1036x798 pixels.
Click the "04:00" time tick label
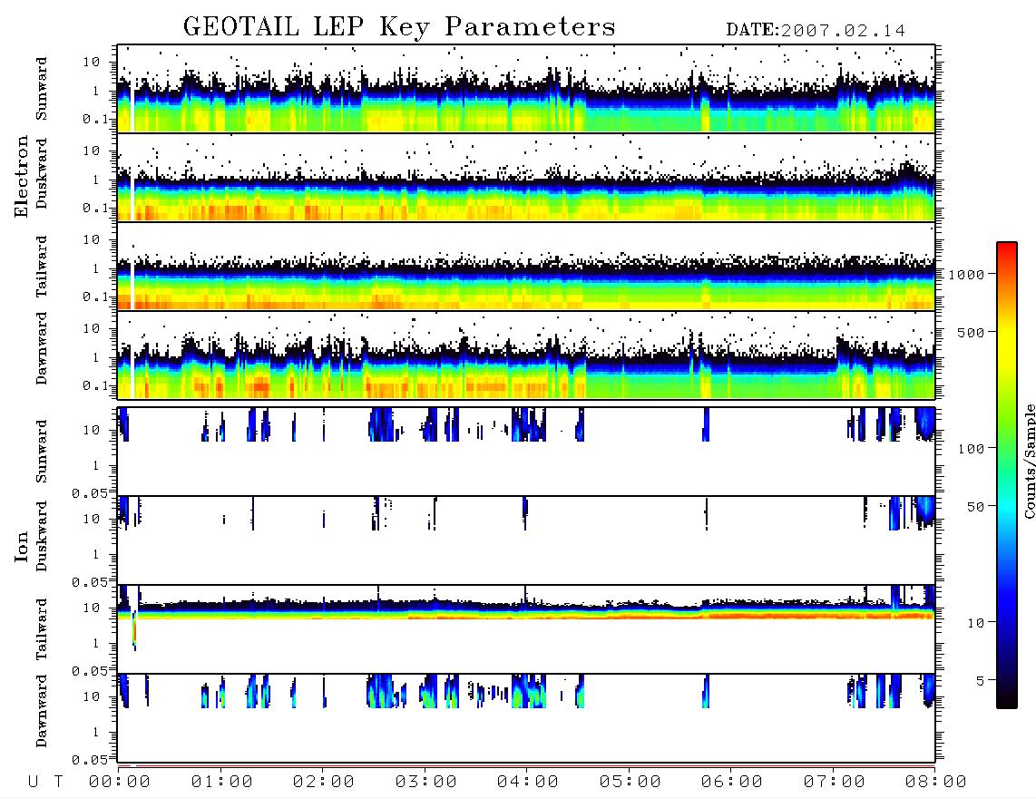(528, 782)
